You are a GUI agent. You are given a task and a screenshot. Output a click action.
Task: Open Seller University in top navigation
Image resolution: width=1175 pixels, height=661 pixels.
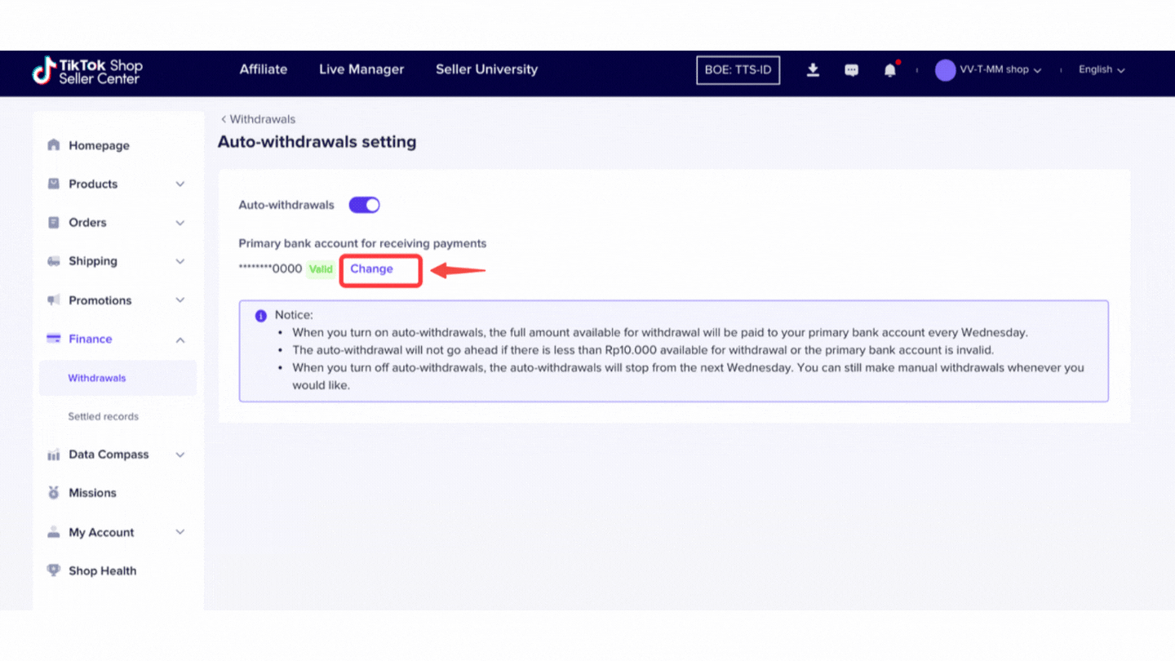pyautogui.click(x=486, y=69)
